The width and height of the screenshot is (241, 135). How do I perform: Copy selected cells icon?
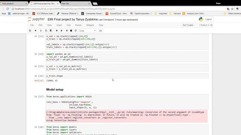click(x=46, y=31)
